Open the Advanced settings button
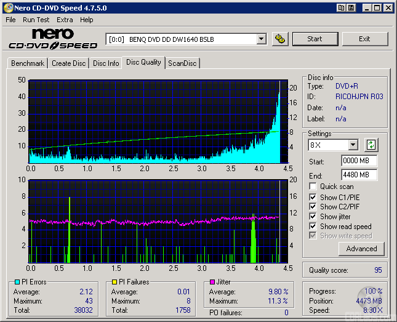 361,249
